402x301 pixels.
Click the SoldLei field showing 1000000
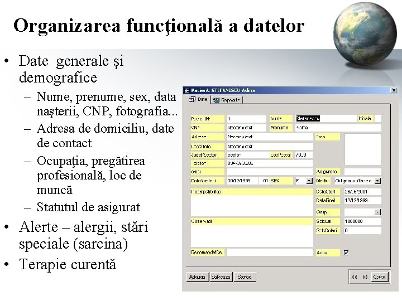362,221
